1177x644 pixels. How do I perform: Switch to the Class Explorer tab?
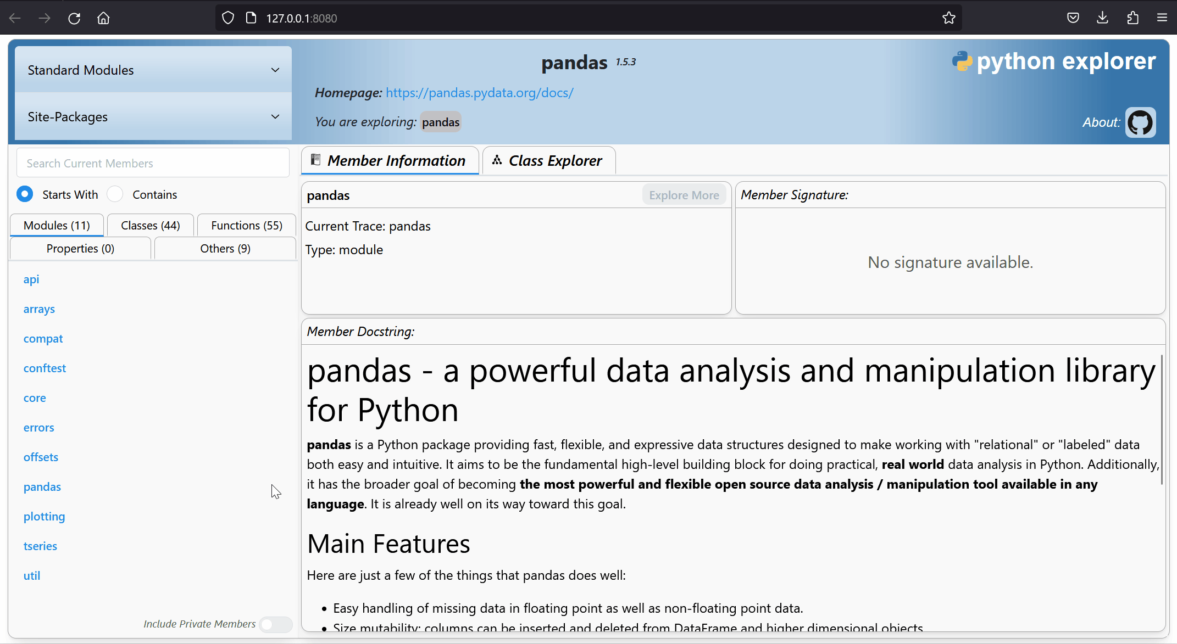(548, 161)
